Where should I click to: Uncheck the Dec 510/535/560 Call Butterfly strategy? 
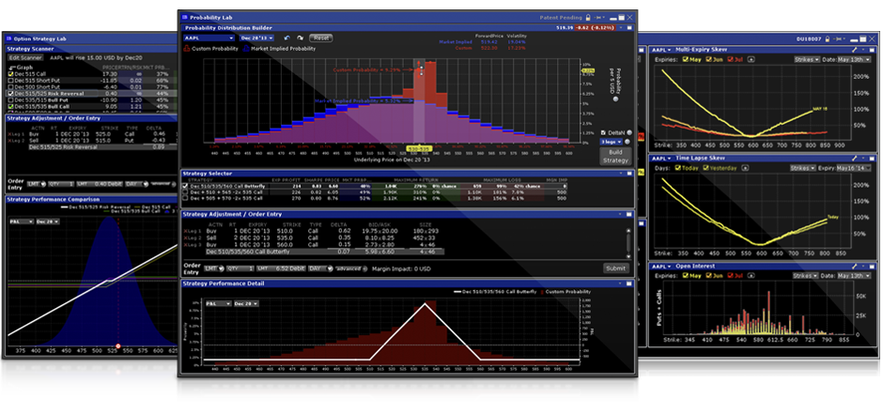(x=186, y=186)
